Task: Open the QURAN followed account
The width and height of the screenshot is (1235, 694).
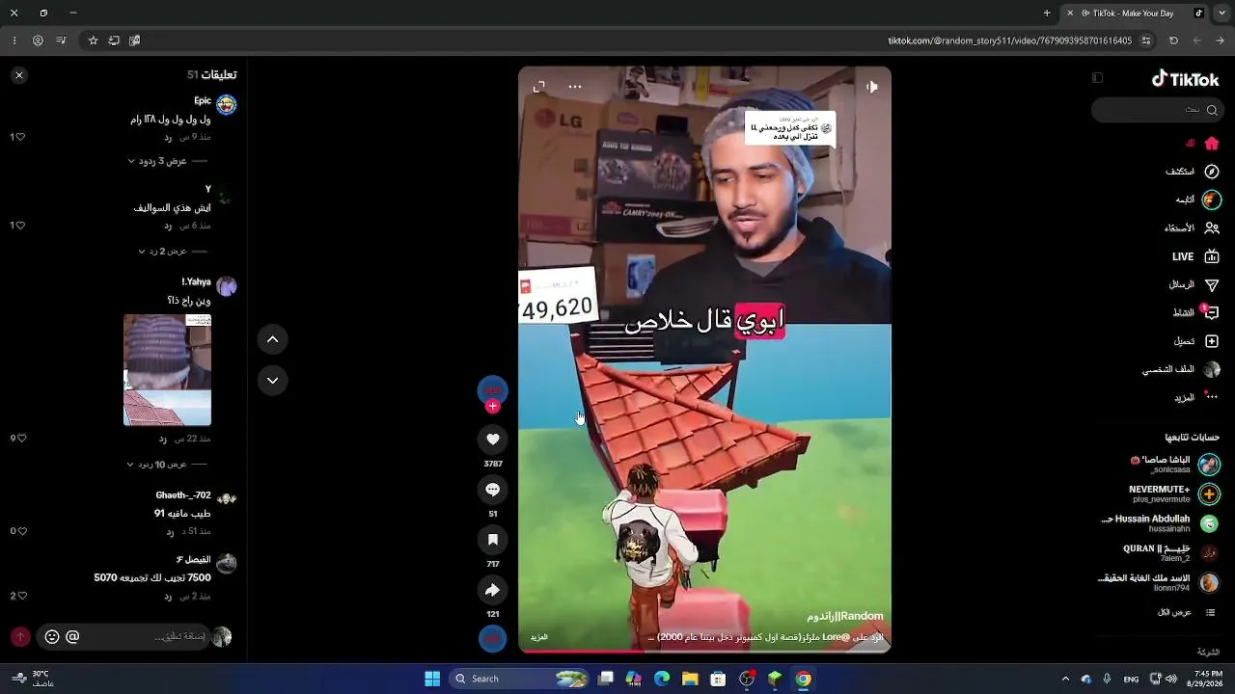Action: 1171,552
